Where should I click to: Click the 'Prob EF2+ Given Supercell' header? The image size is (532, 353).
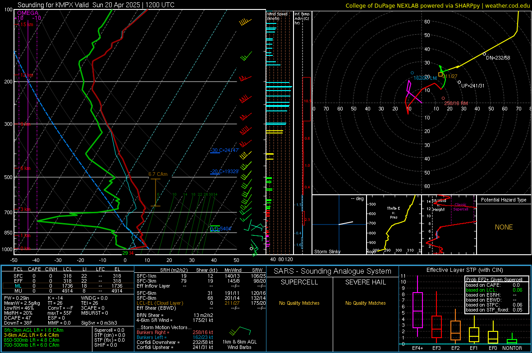(x=494, y=280)
